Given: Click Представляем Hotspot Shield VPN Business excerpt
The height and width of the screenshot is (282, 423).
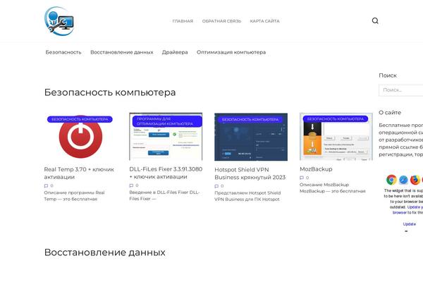Looking at the screenshot, I should pyautogui.click(x=247, y=196).
